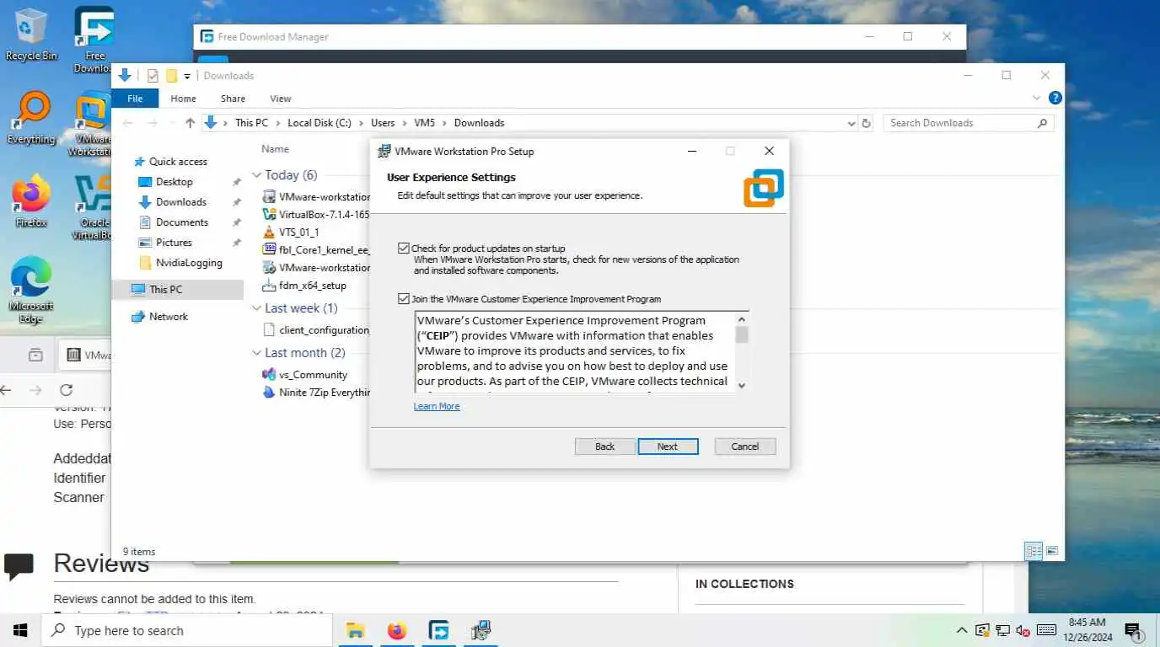Click the CEIP text scrollbar thumb
1160x647 pixels.
click(742, 334)
